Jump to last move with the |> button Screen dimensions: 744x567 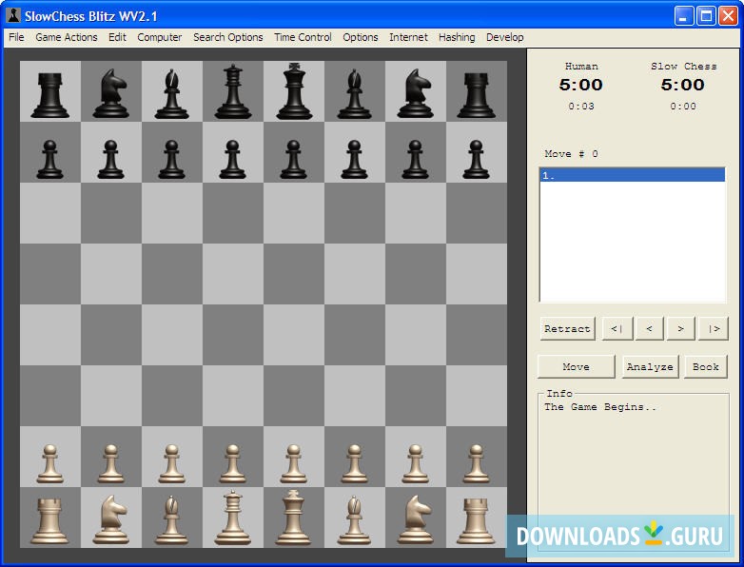[x=713, y=328]
